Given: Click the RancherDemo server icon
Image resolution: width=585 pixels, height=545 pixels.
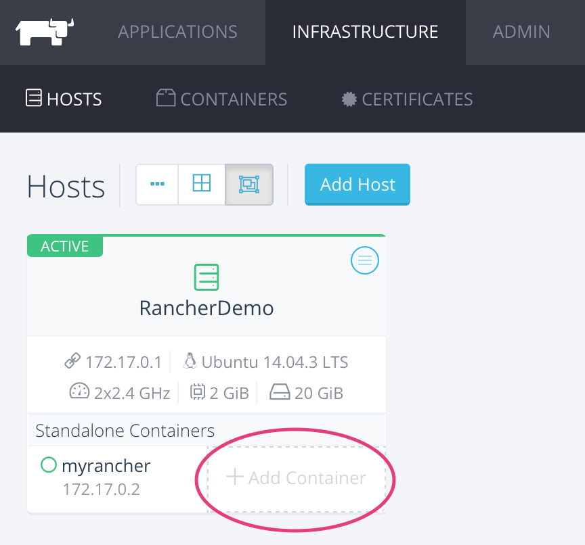Looking at the screenshot, I should tap(207, 277).
